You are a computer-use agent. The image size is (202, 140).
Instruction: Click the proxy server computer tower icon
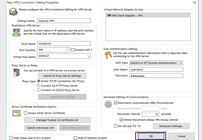point(16,73)
